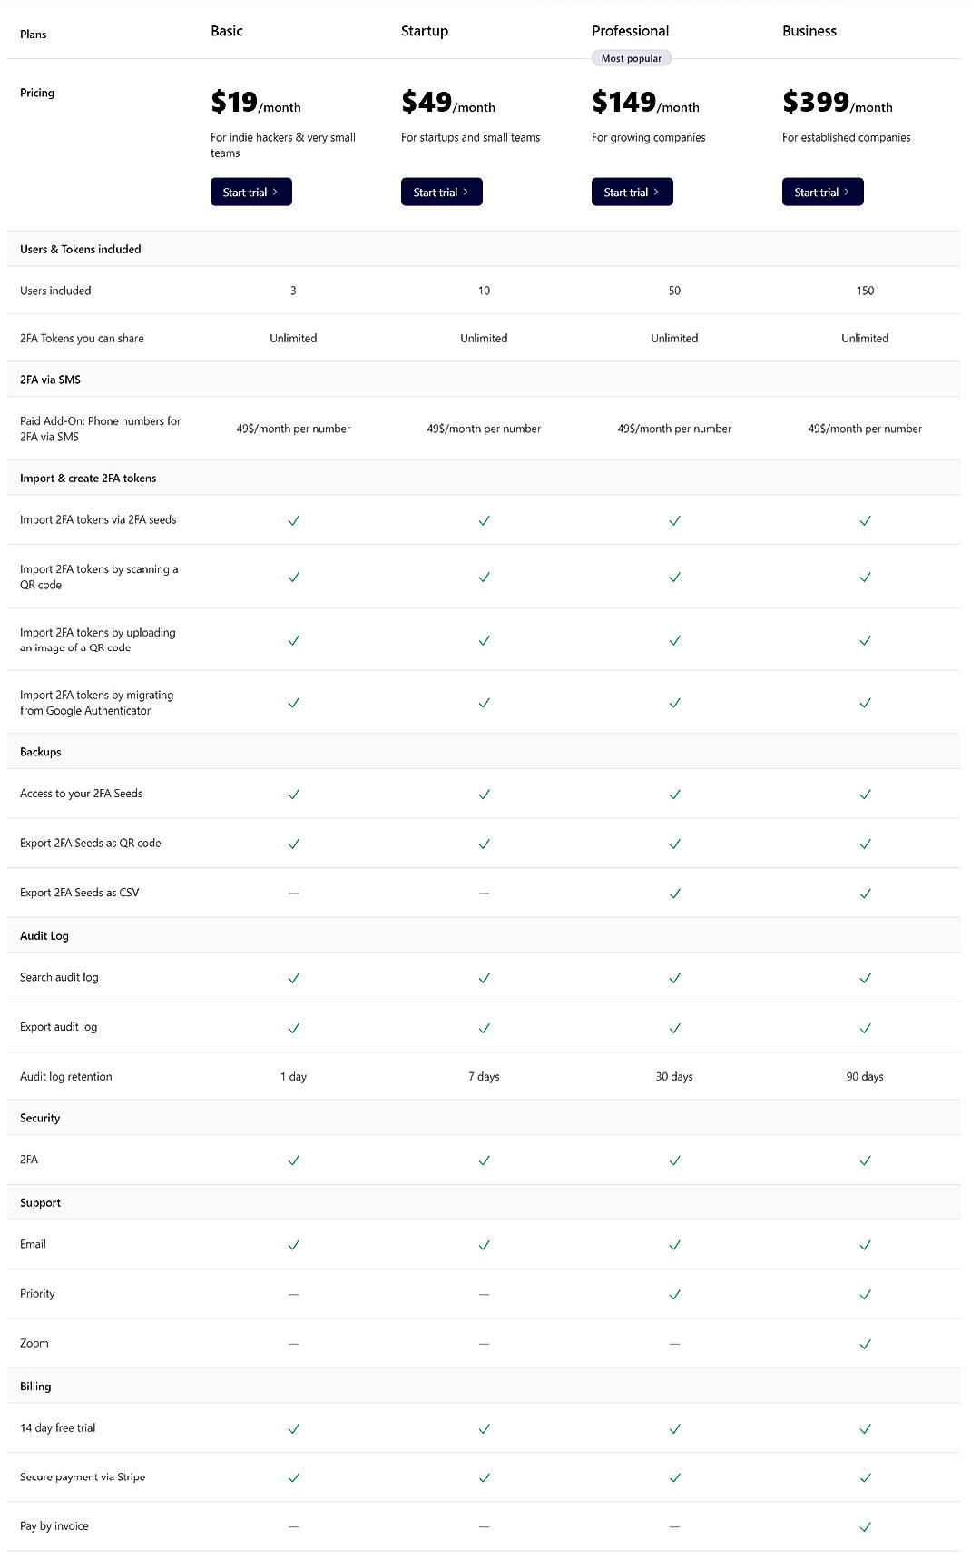The image size is (971, 1560).
Task: Click the Startup checkmark for Export audit log
Action: pyautogui.click(x=483, y=1027)
